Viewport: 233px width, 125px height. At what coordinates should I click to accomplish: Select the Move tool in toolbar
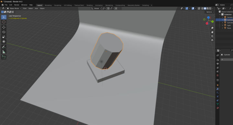click(x=4, y=27)
